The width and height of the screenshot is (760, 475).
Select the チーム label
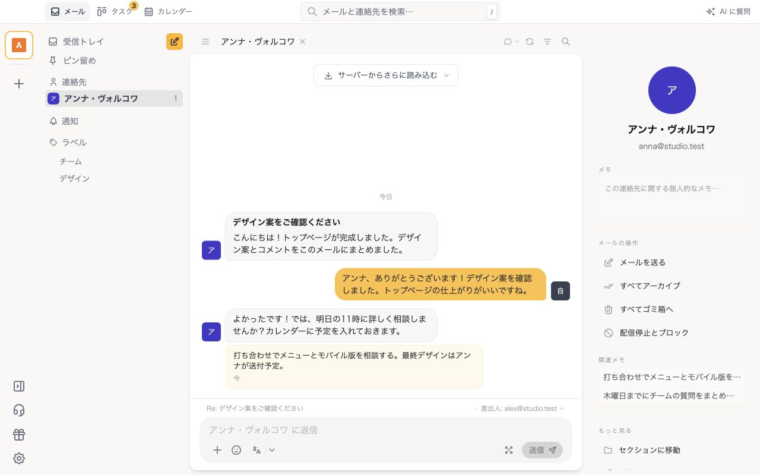71,161
